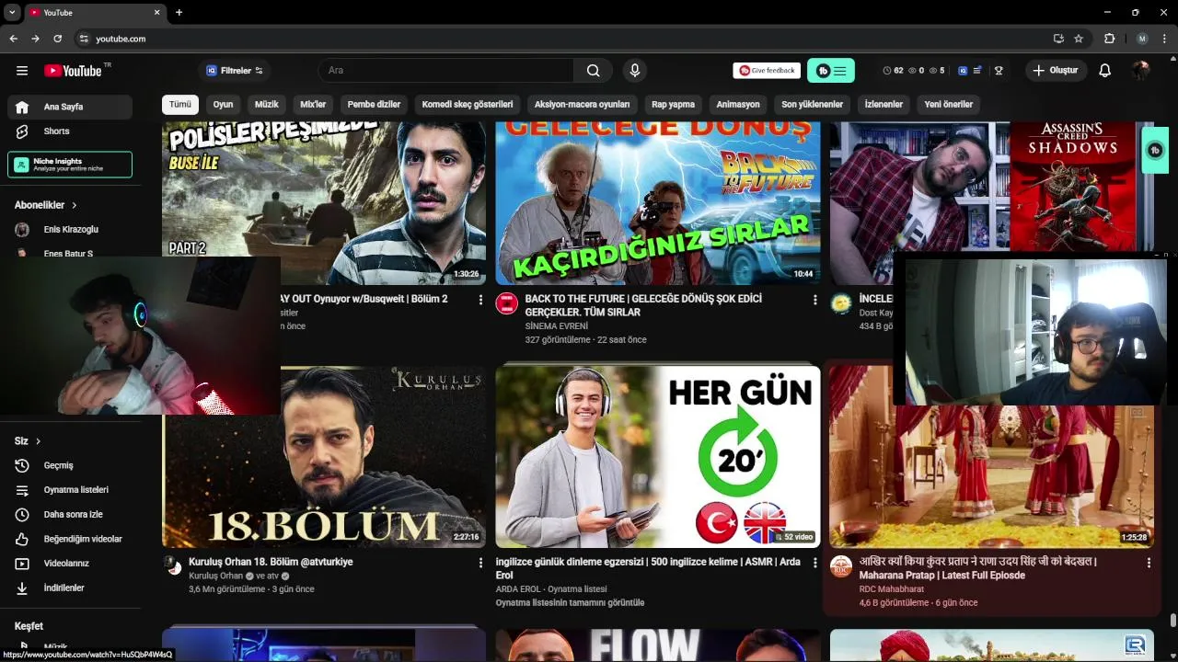
Task: Open options for the Arda Erol playlist
Action: [x=814, y=562]
